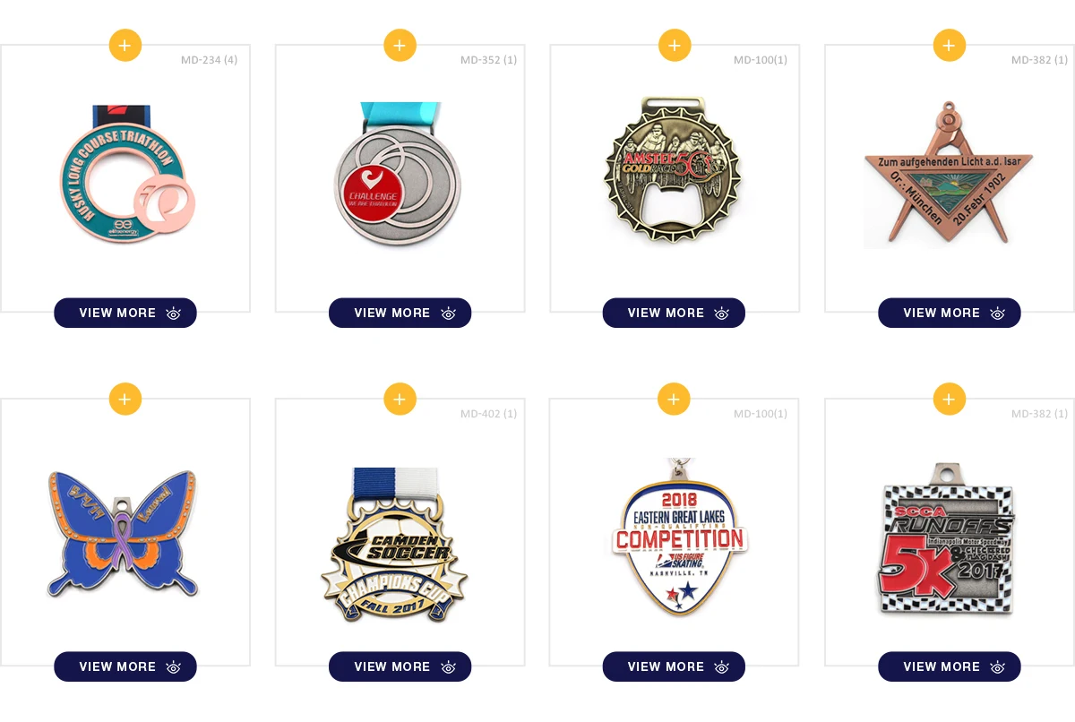Click View More under Challenge silver medal
This screenshot has height=722, width=1075.
point(400,313)
